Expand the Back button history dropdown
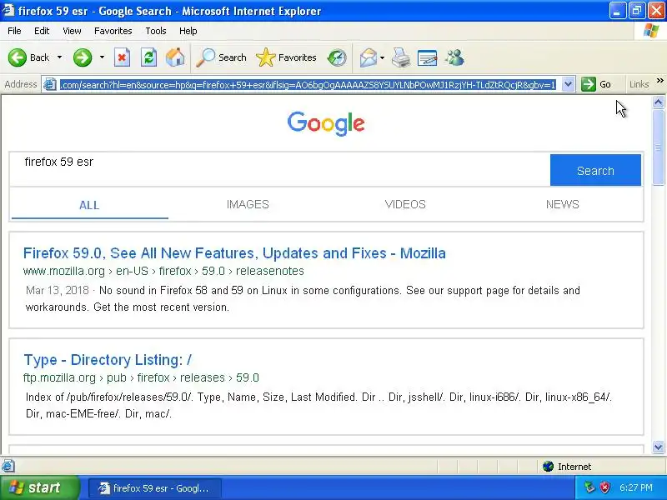Image resolution: width=667 pixels, height=500 pixels. click(x=59, y=57)
